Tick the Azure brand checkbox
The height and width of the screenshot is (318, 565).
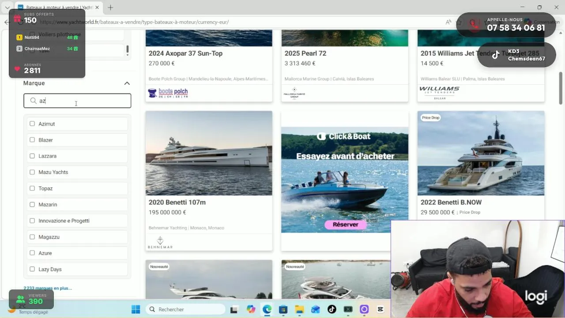(32, 253)
